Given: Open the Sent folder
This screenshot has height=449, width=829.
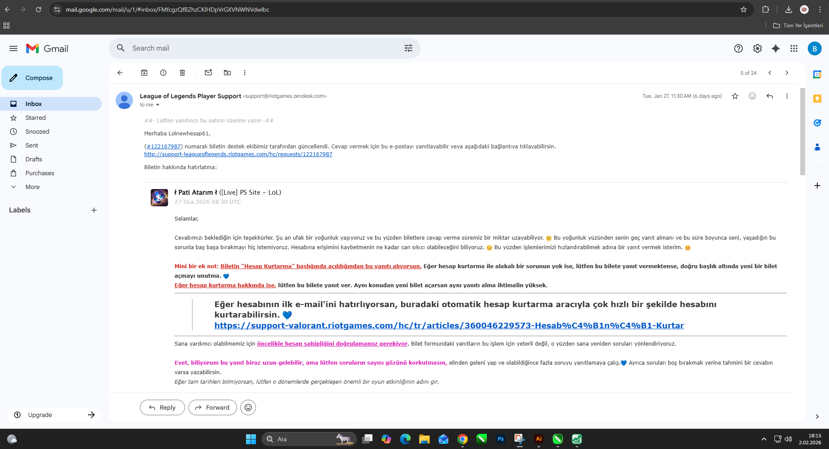Looking at the screenshot, I should coord(51,145).
